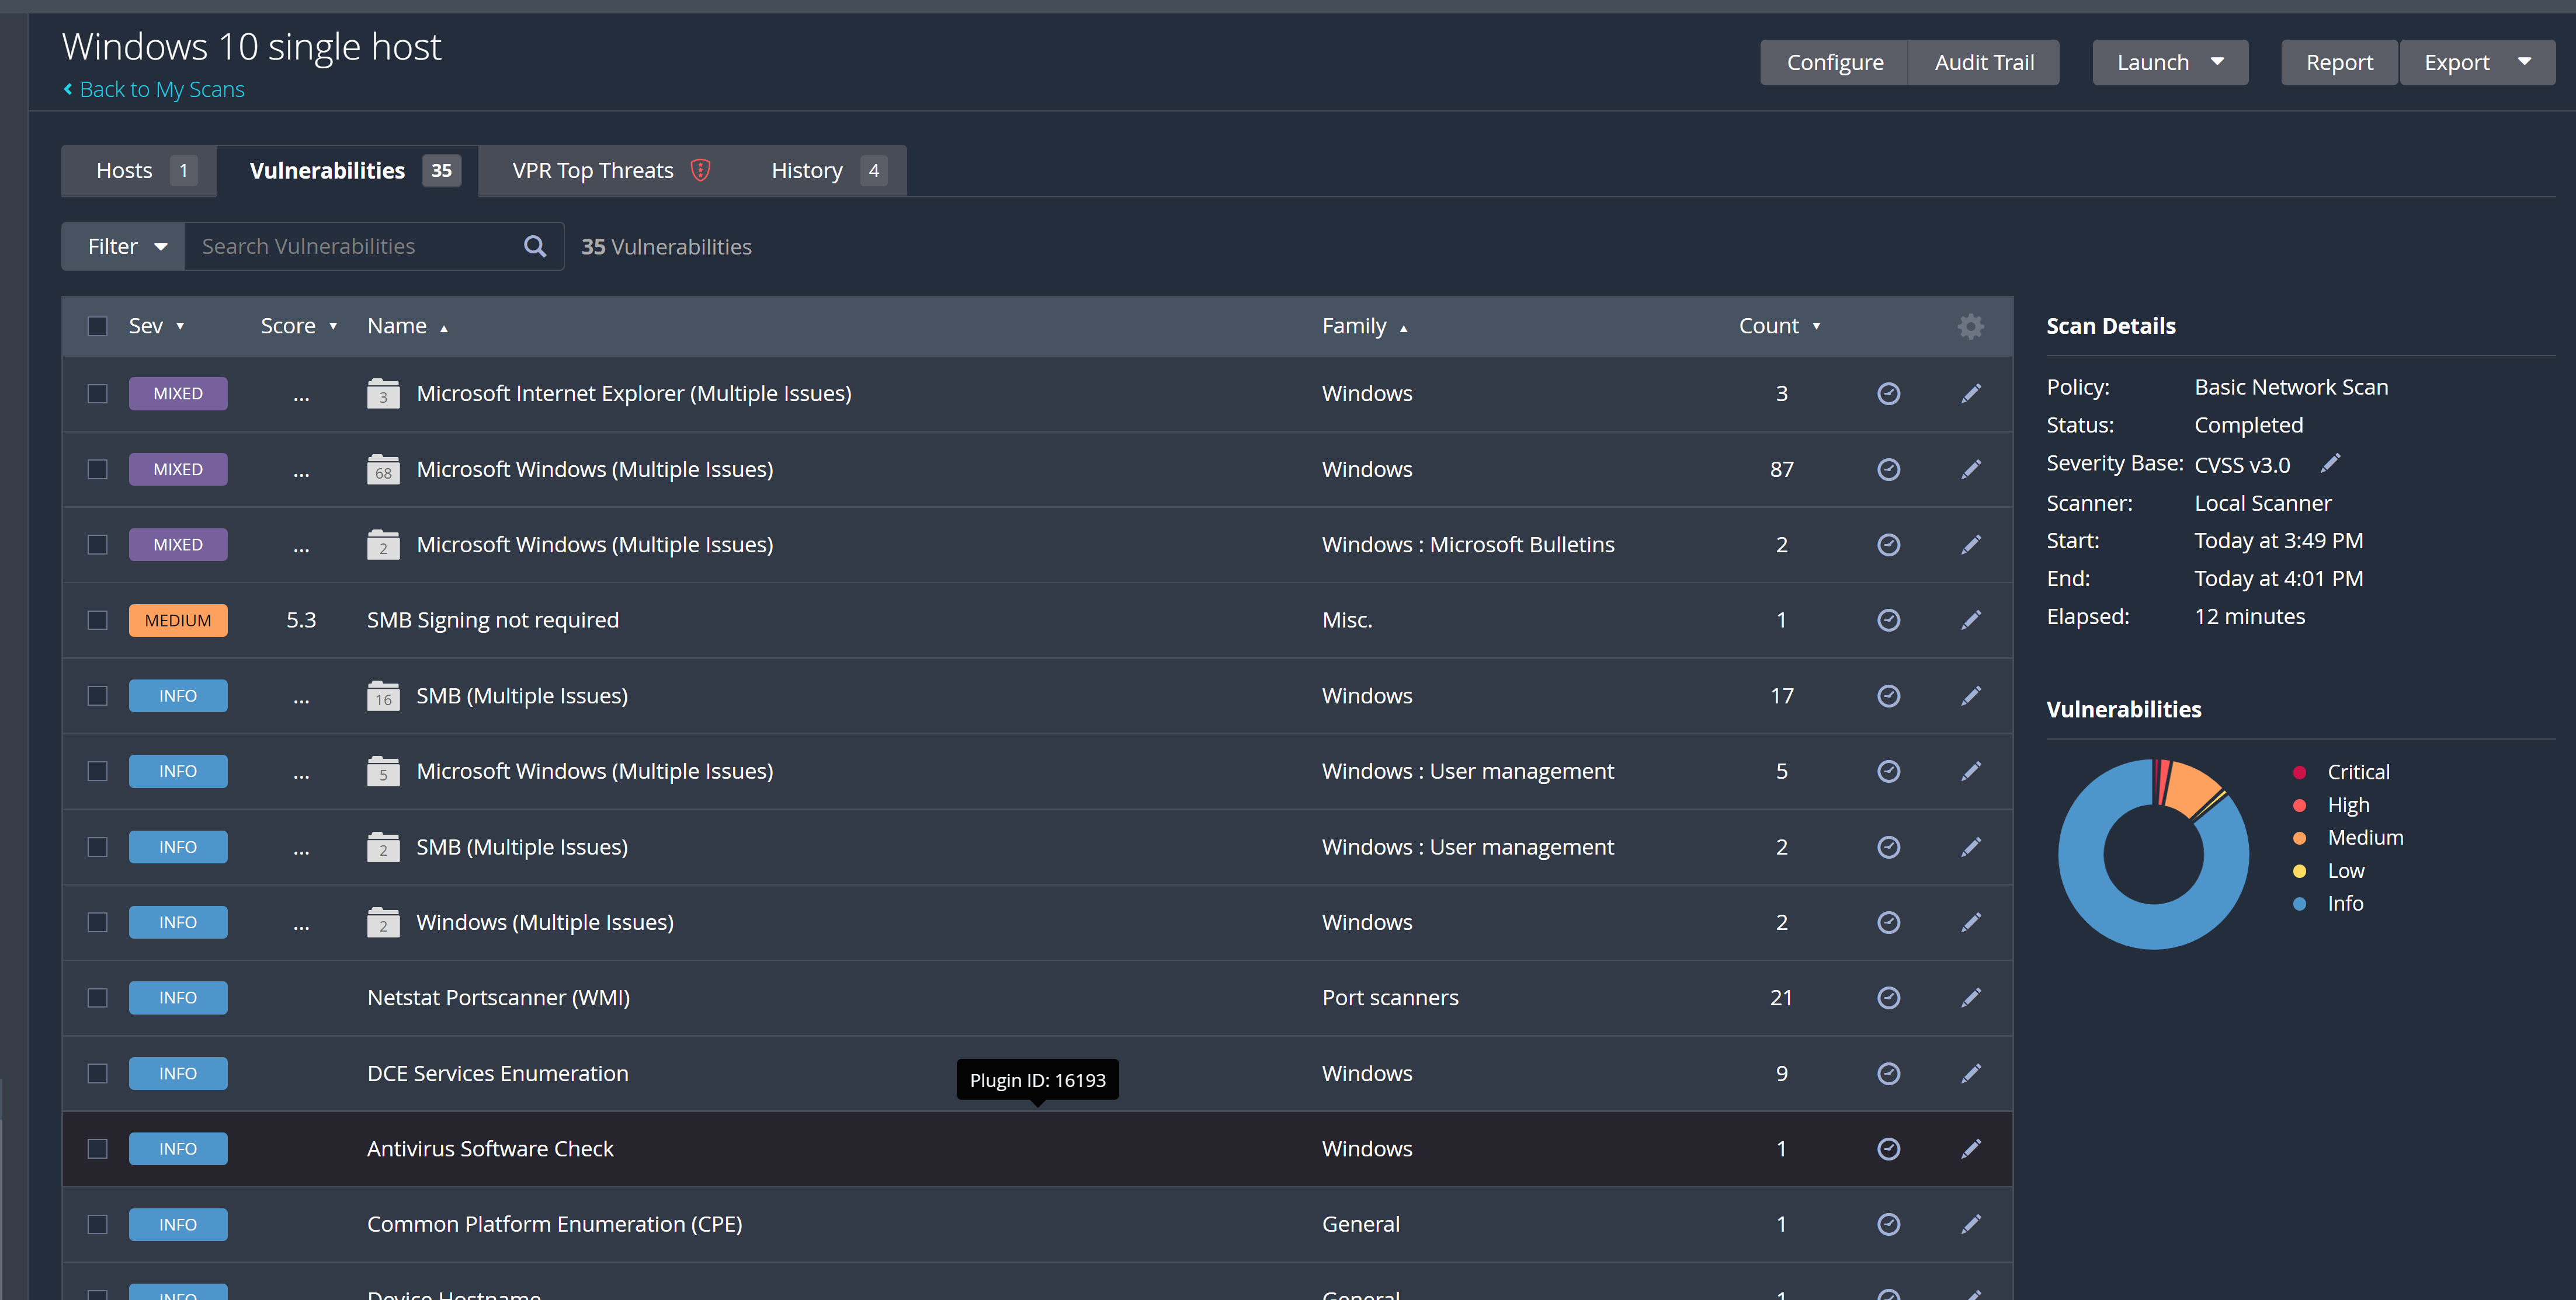
Task: Edit the Severity Base pencil icon
Action: tap(2330, 463)
